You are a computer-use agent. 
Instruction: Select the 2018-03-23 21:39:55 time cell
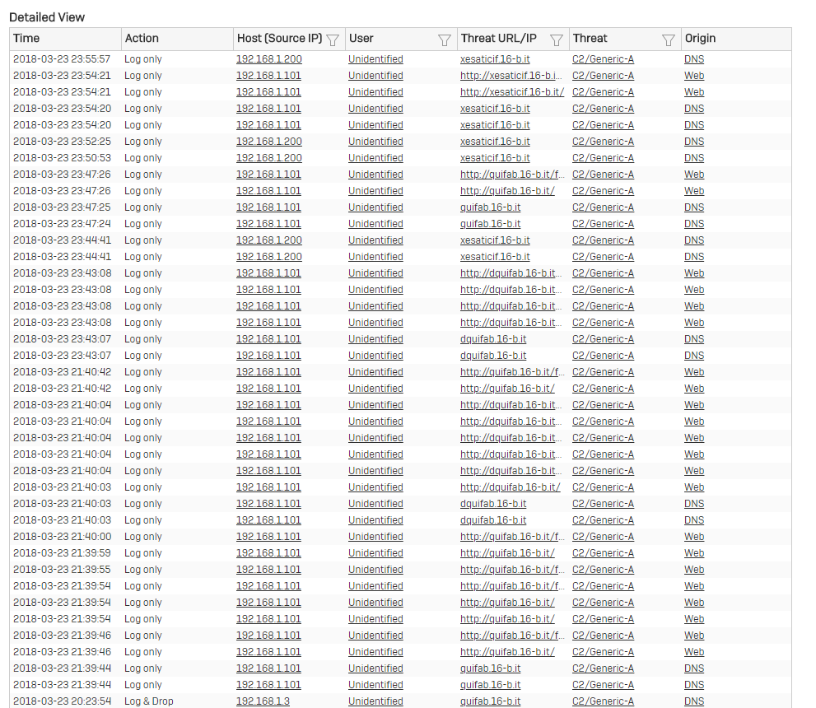(62, 570)
